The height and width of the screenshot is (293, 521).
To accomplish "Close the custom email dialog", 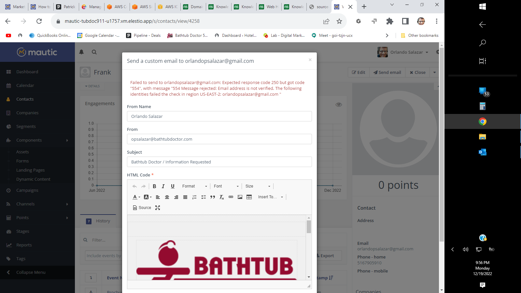I will click(310, 60).
